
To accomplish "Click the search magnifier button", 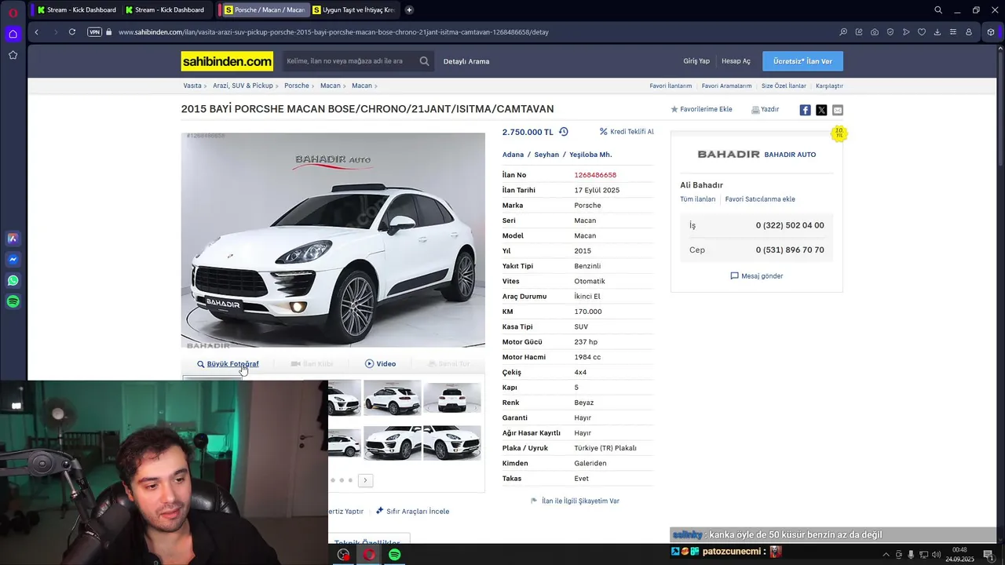I will (x=424, y=61).
